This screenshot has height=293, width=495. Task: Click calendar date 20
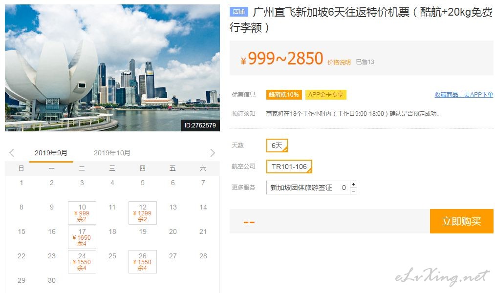pyautogui.click(x=173, y=231)
